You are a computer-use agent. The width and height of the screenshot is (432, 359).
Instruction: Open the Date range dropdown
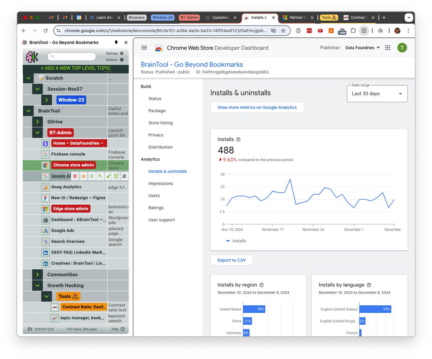(377, 94)
